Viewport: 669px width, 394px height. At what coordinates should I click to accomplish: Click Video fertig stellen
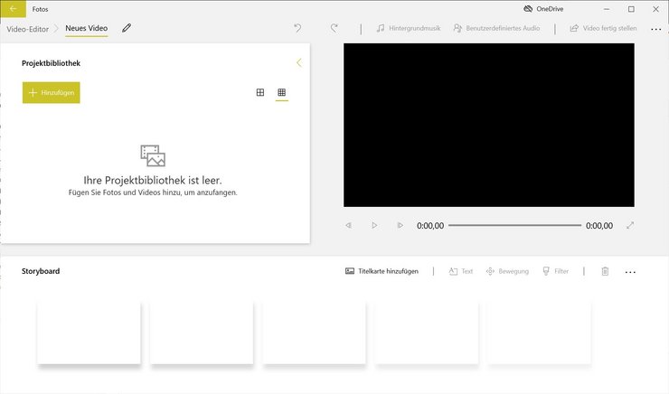(x=603, y=29)
